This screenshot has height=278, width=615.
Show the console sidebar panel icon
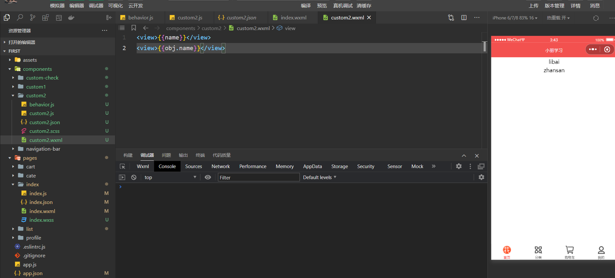click(x=122, y=177)
